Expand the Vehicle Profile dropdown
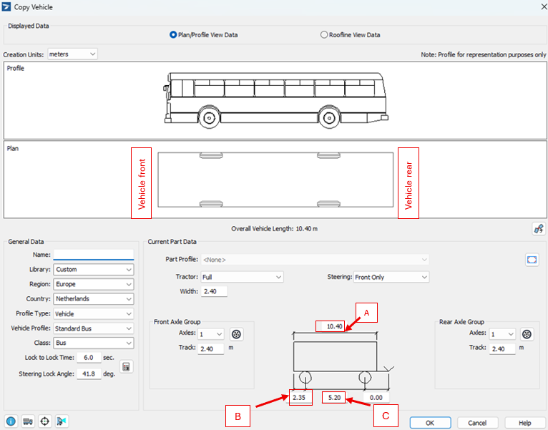The image size is (548, 430). pos(94,328)
